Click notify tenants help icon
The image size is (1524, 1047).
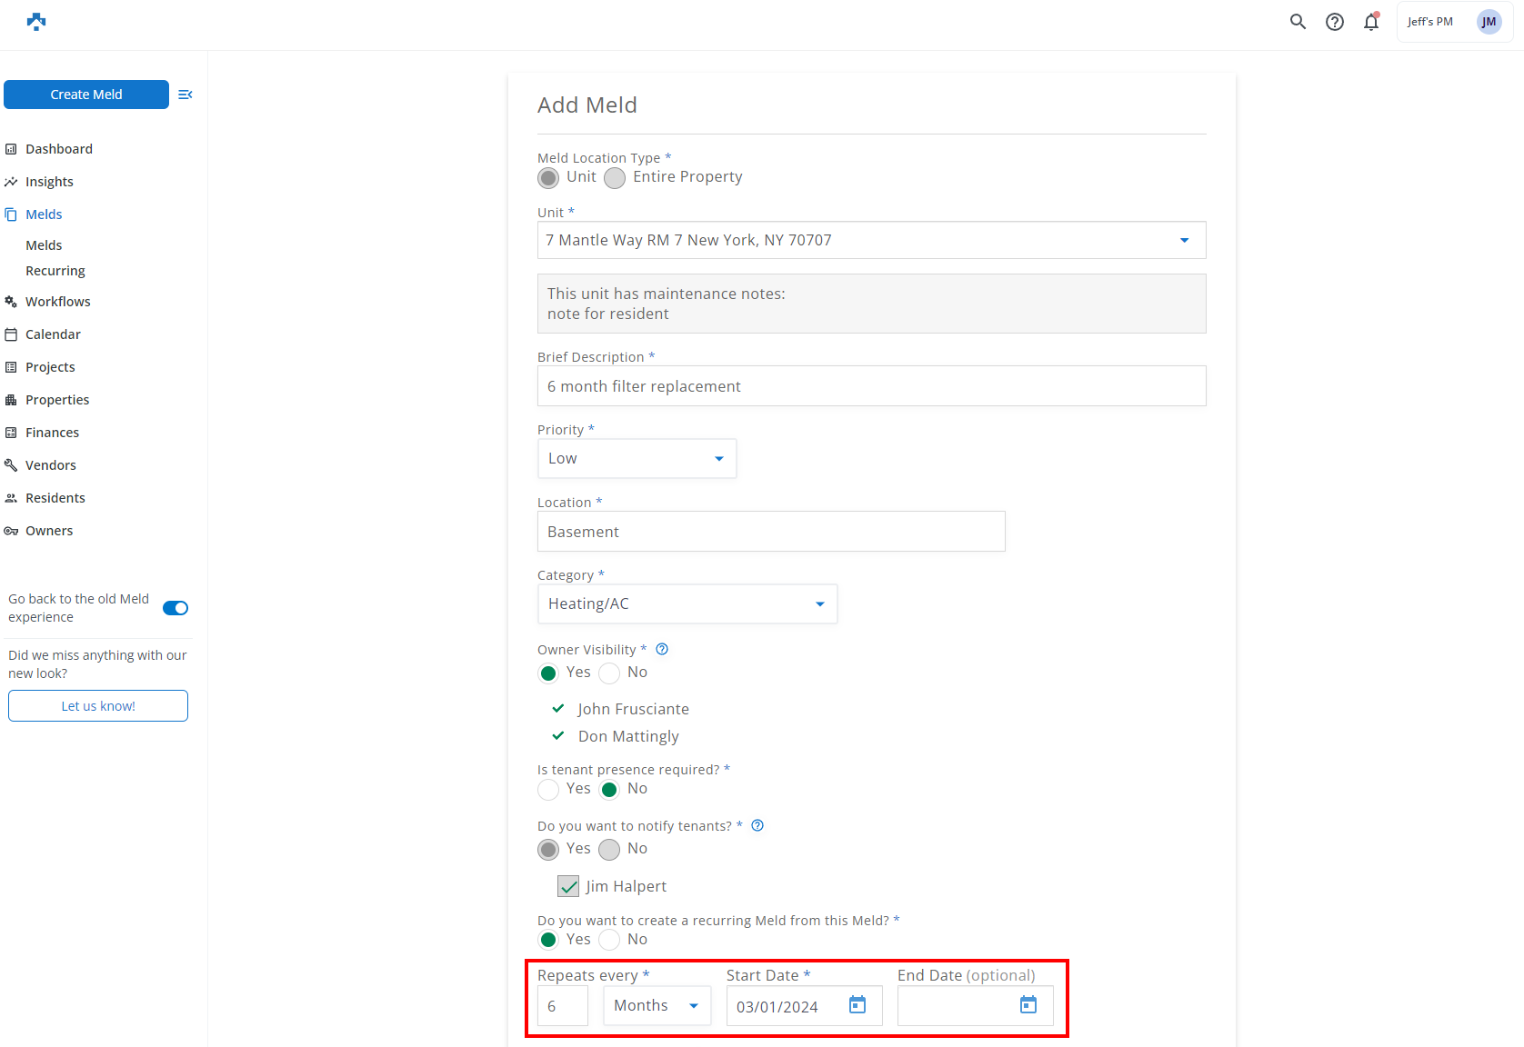click(x=757, y=825)
